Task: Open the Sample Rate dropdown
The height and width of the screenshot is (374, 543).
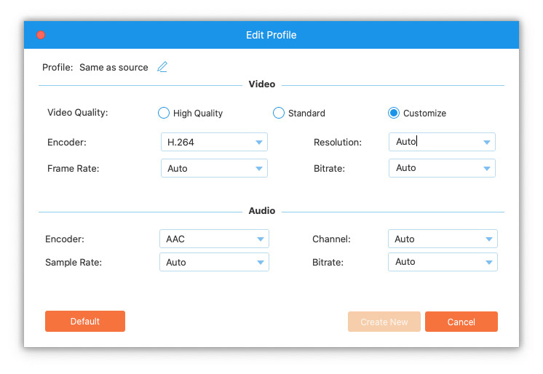Action: [213, 262]
